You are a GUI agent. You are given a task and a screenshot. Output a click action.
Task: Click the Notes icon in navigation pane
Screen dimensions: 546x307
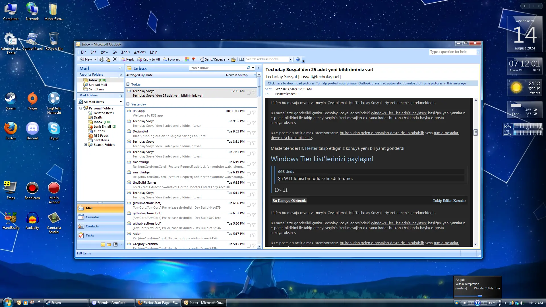pyautogui.click(x=103, y=244)
